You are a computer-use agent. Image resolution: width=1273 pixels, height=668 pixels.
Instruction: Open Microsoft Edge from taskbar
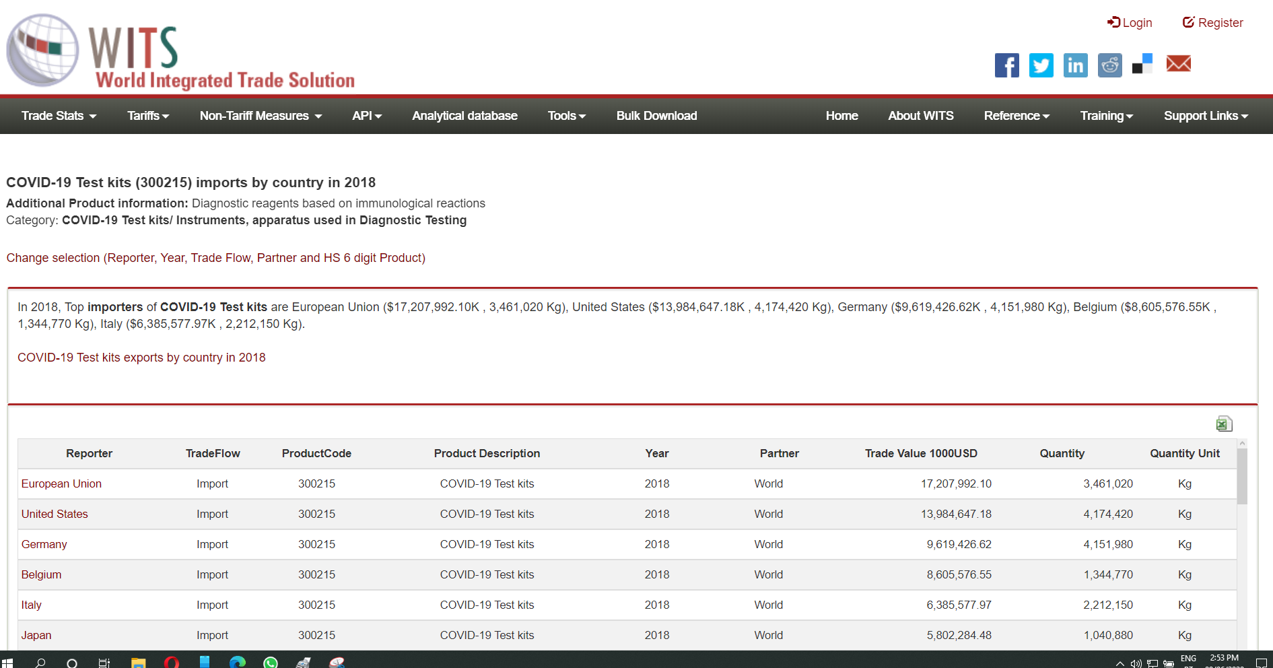pyautogui.click(x=238, y=663)
